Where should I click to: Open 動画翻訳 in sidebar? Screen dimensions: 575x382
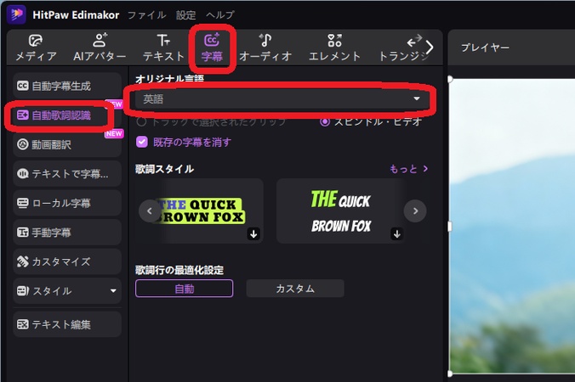pyautogui.click(x=67, y=144)
